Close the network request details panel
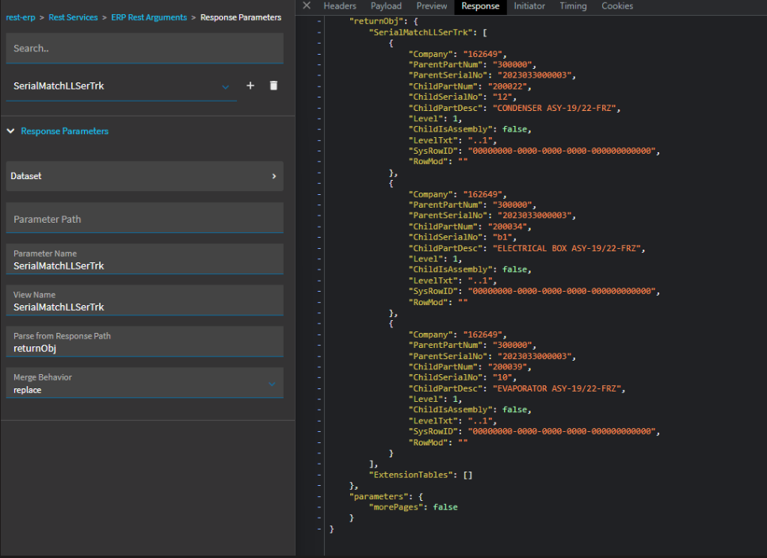The height and width of the screenshot is (558, 767). (307, 6)
